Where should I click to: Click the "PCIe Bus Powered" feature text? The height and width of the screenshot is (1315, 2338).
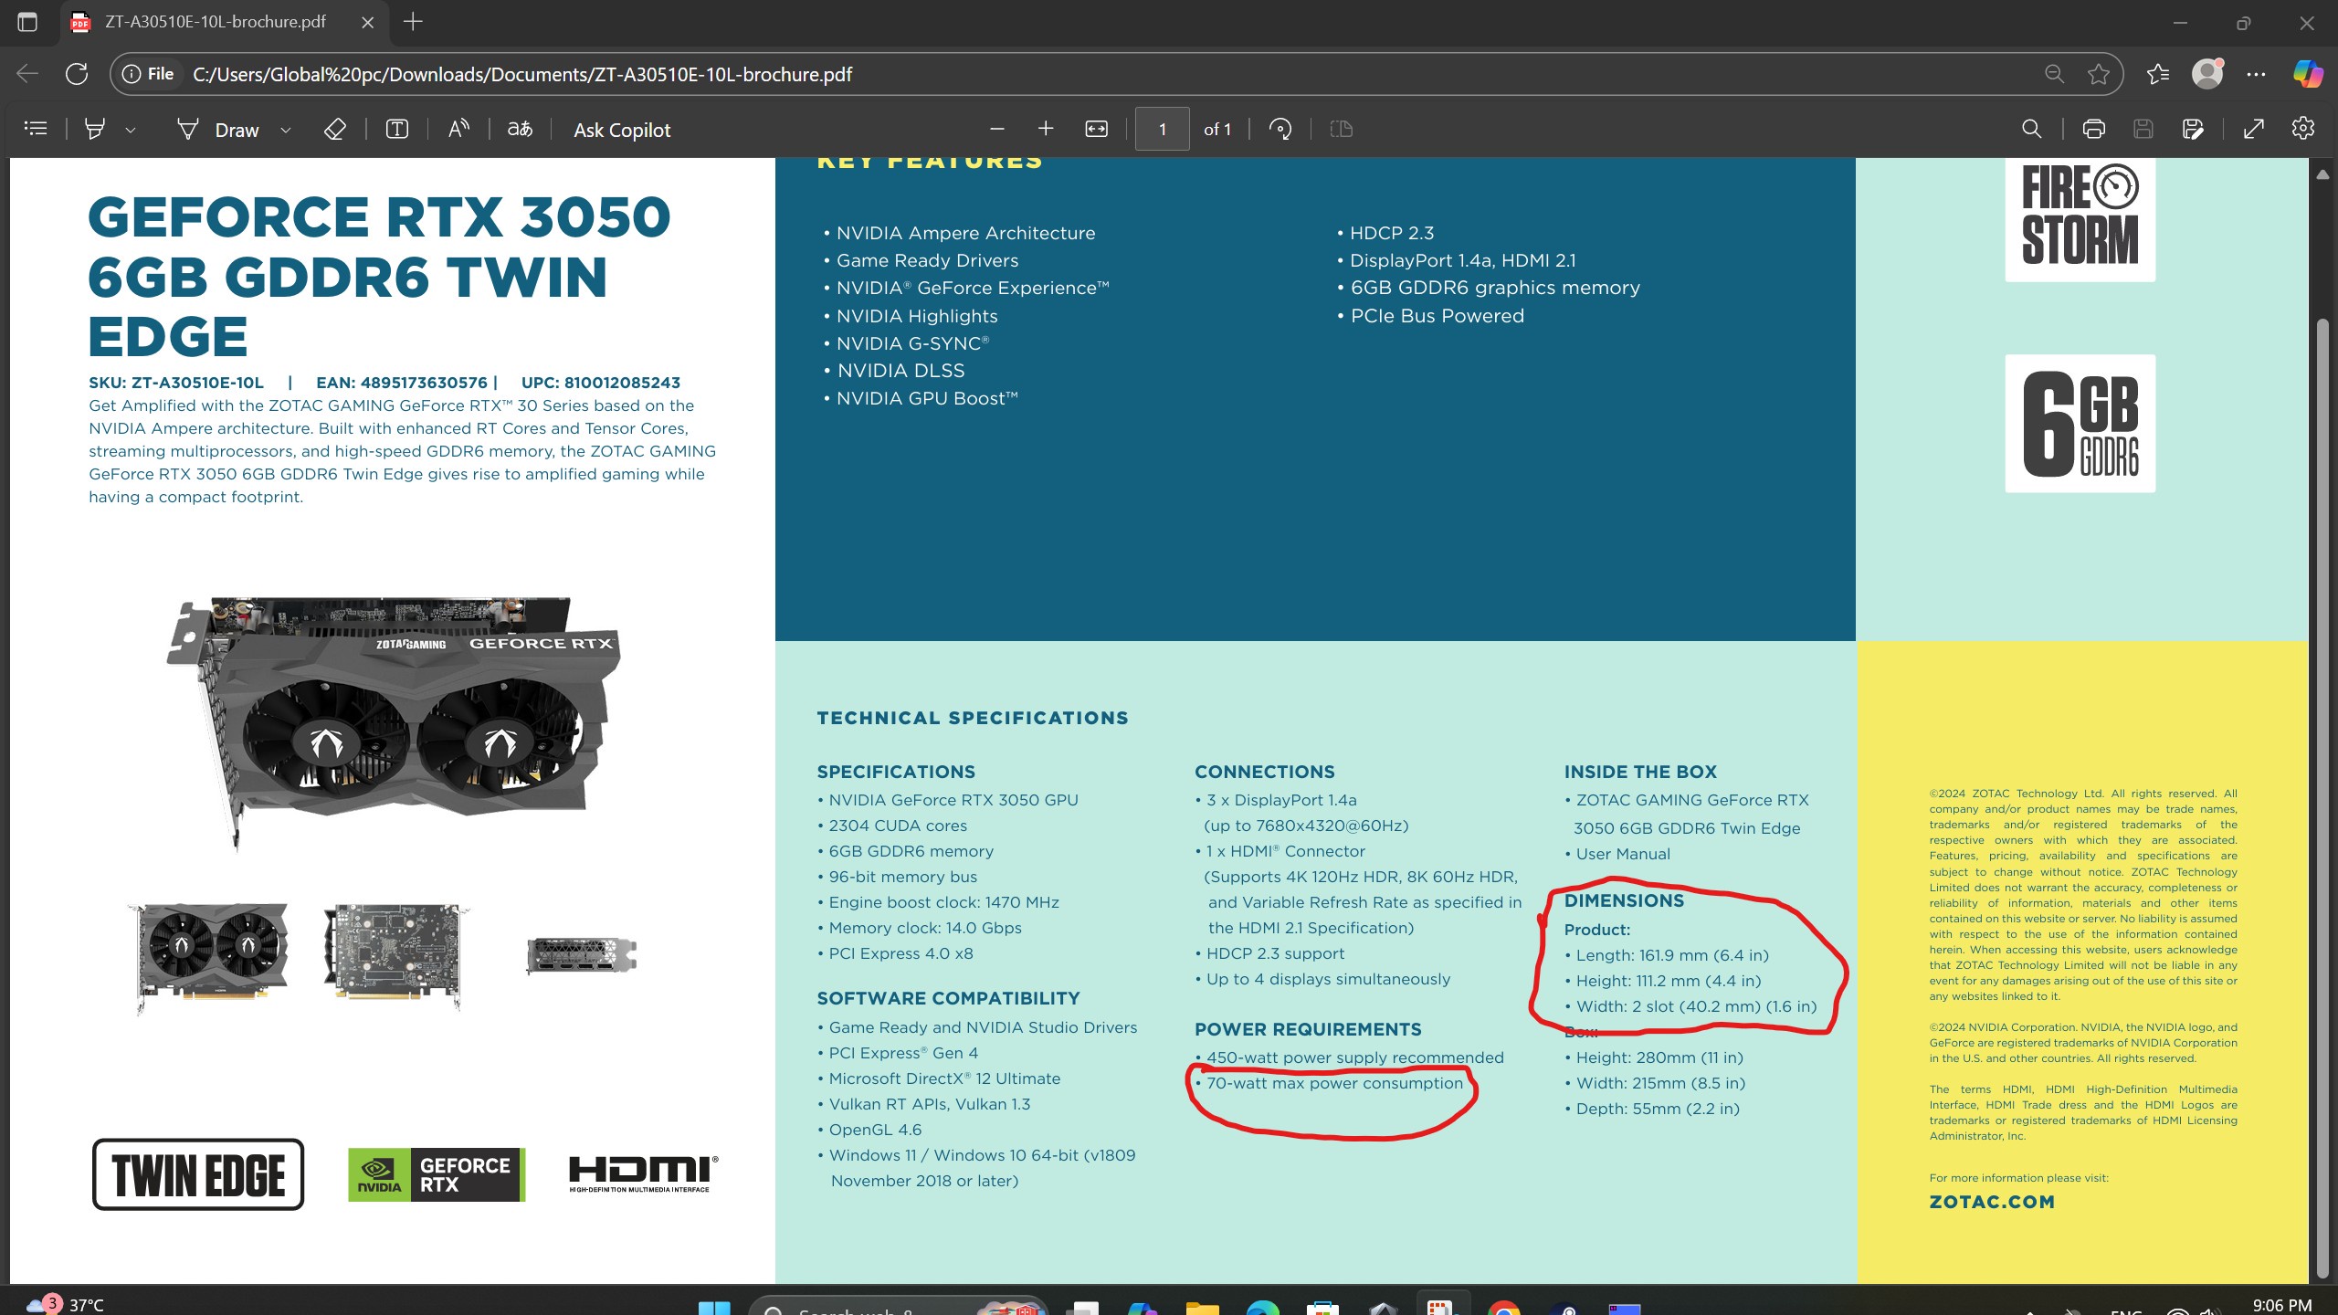[x=1437, y=316]
